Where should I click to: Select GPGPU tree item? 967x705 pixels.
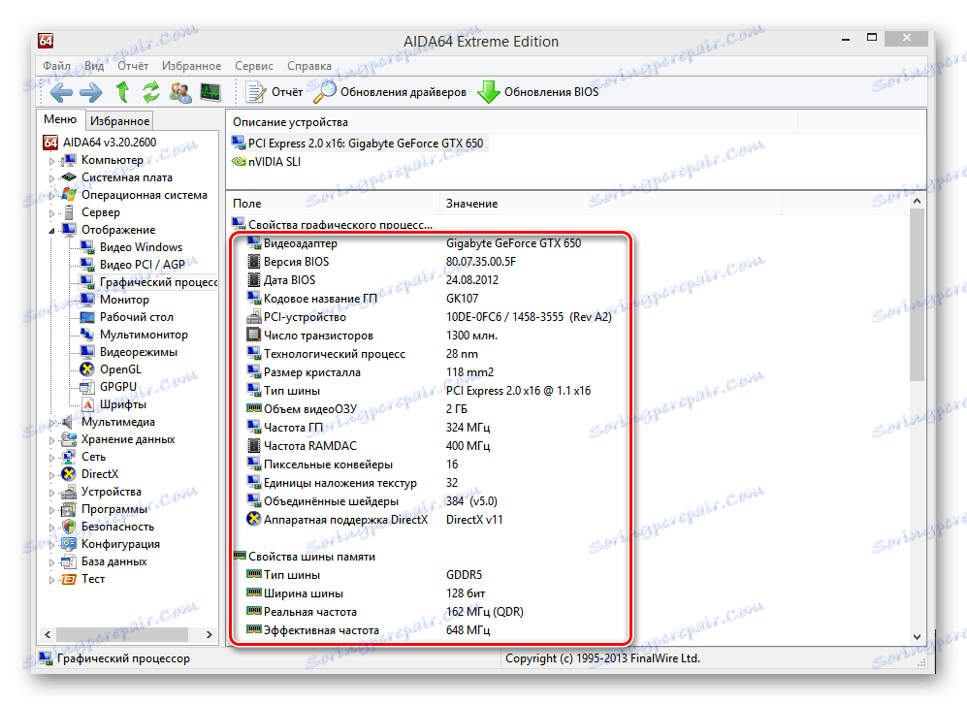tap(117, 387)
